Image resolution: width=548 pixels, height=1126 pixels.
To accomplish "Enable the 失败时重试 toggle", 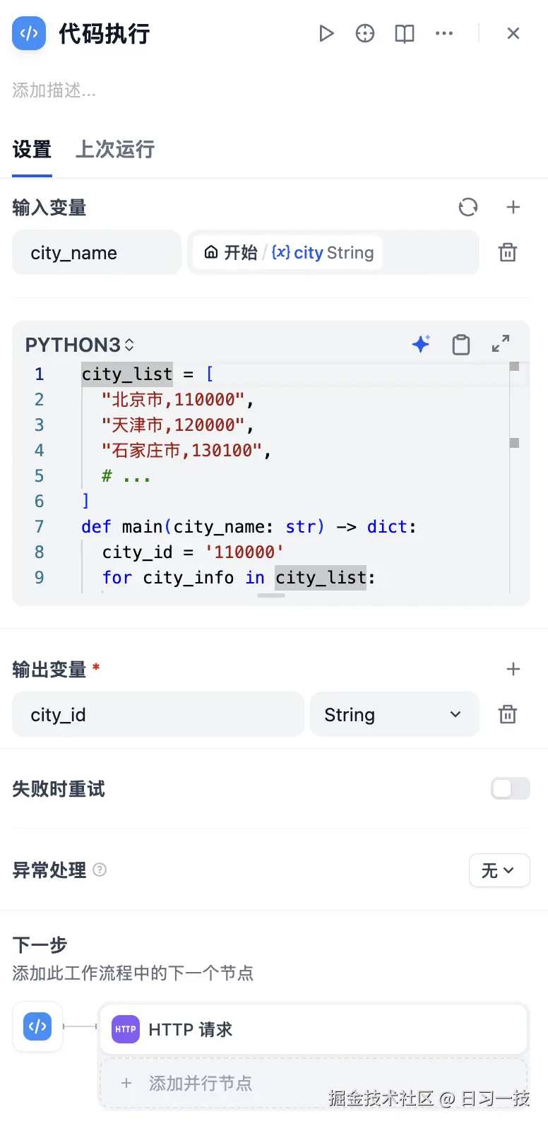I will 511,788.
